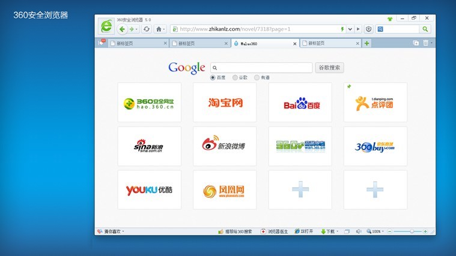Open the 淘宝网 tile
Screen dimensions: 456x256
(x=225, y=102)
